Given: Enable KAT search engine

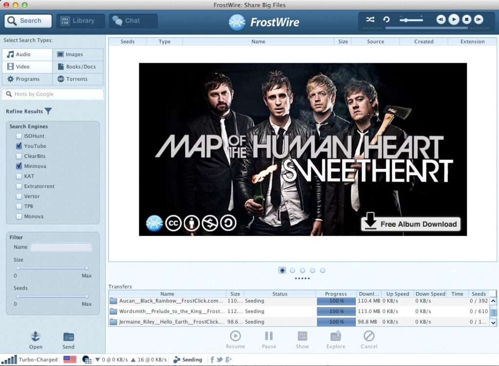Looking at the screenshot, I should click(x=19, y=176).
